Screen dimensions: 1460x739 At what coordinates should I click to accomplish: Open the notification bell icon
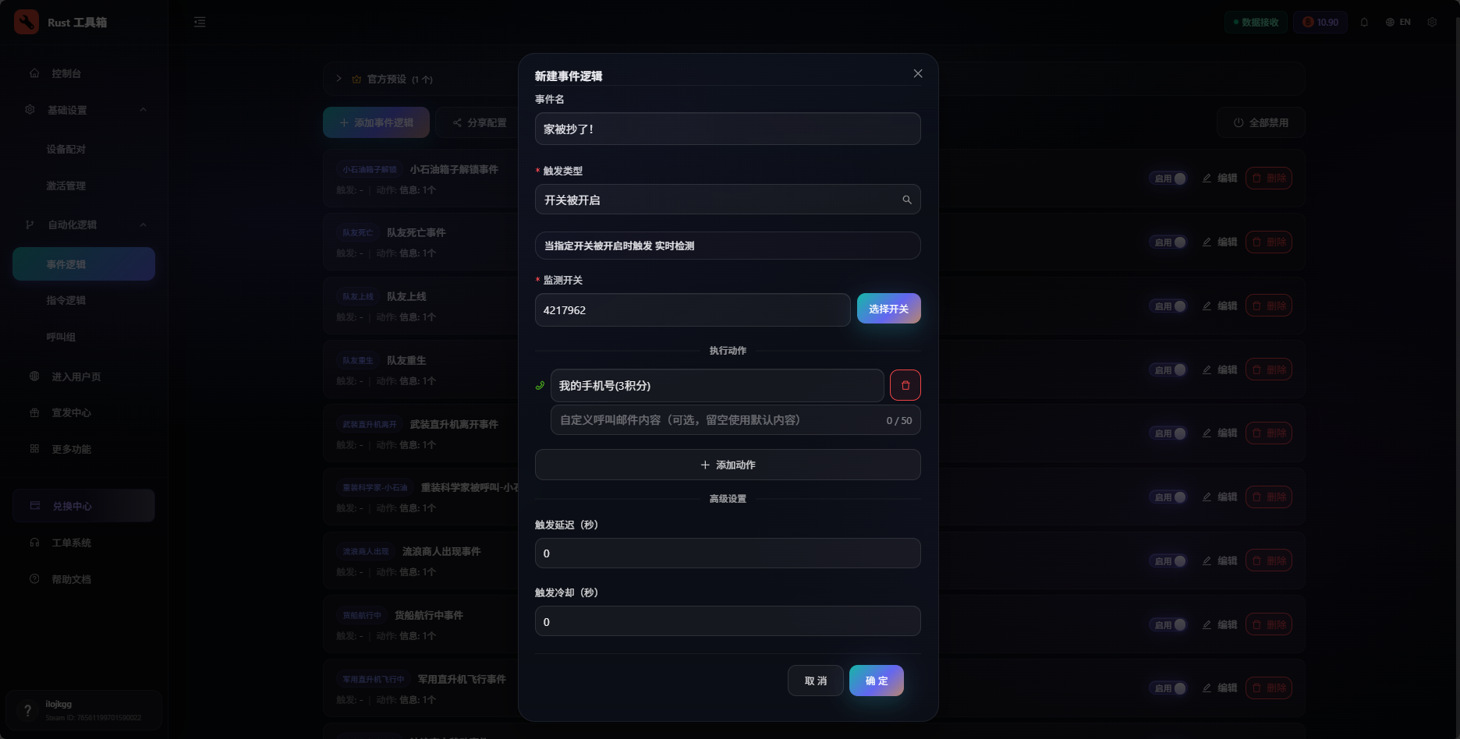1364,22
